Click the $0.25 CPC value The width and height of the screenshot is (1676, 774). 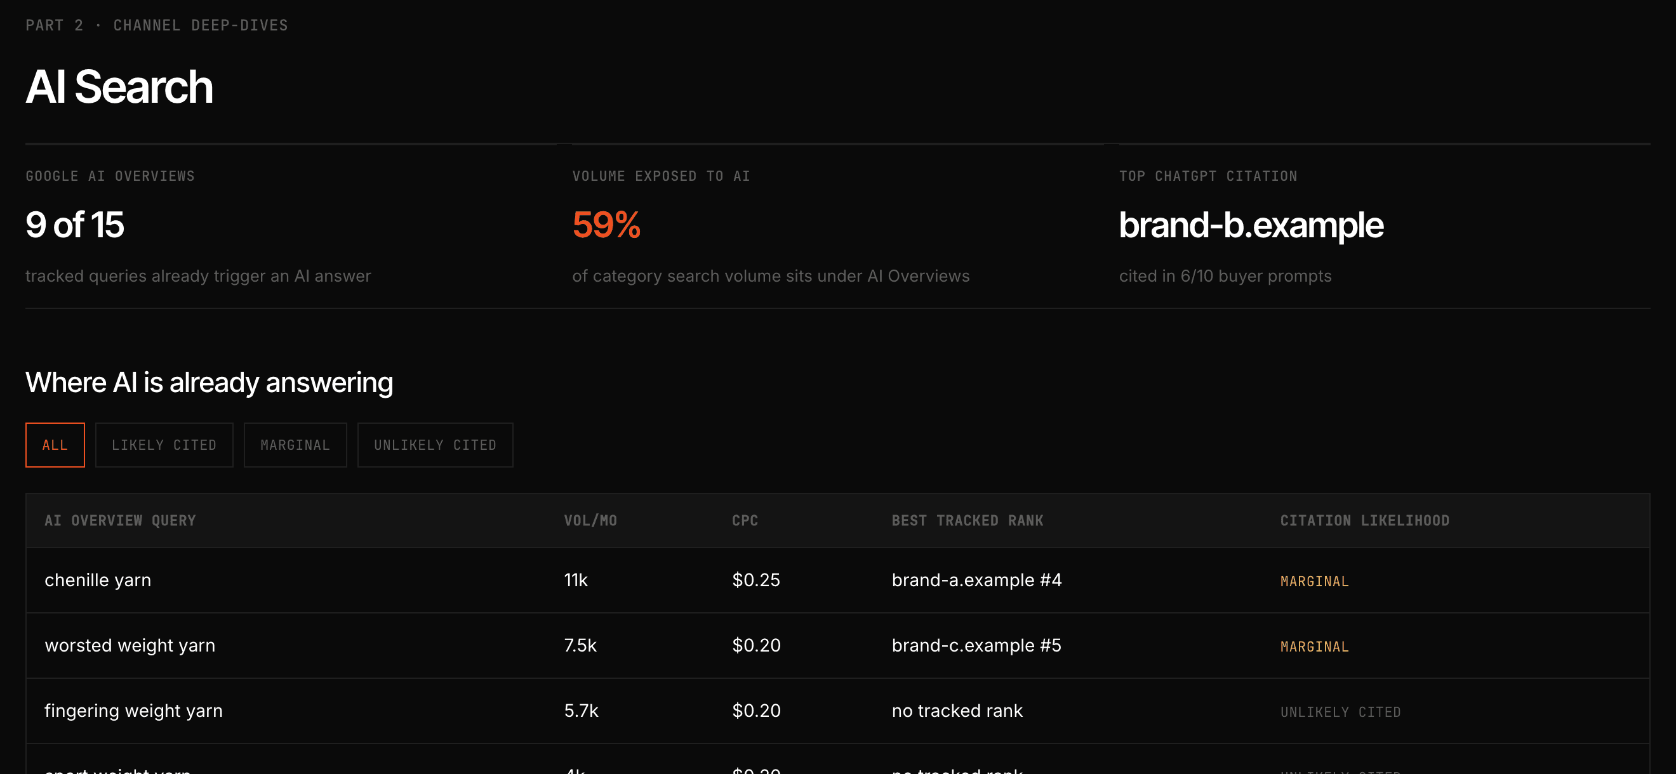pos(756,579)
